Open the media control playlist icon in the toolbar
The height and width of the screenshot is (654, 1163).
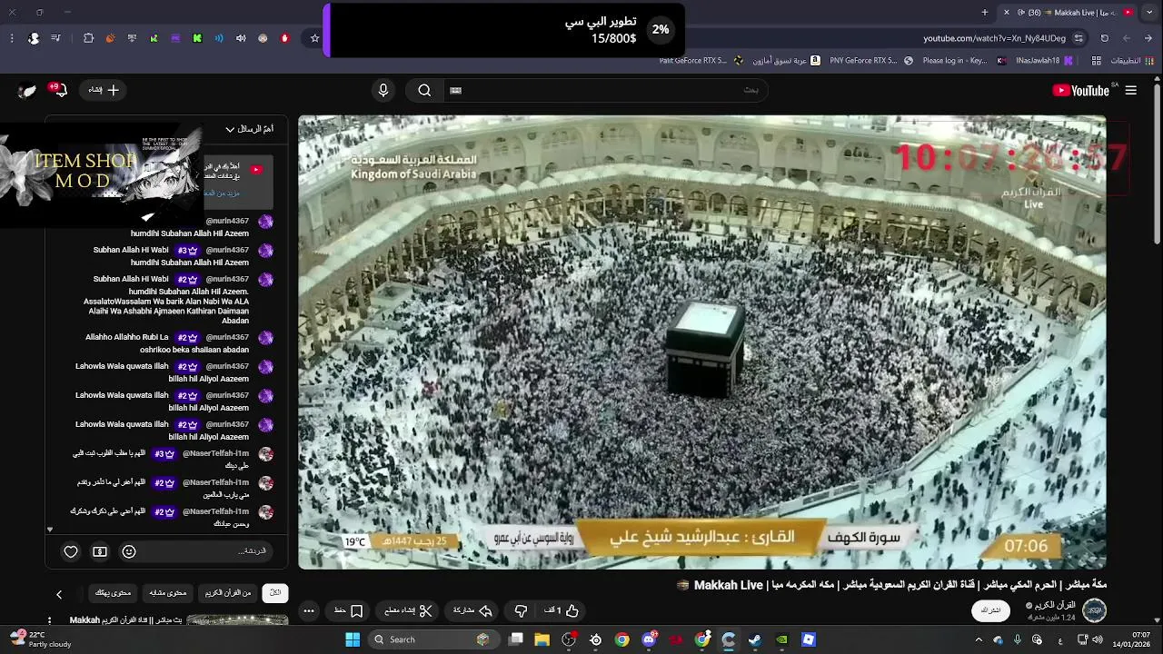[55, 38]
